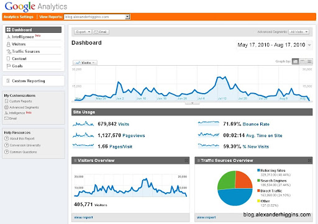Click Visitors Overview view report link
This screenshot has height=224, width=318.
pos(84,217)
